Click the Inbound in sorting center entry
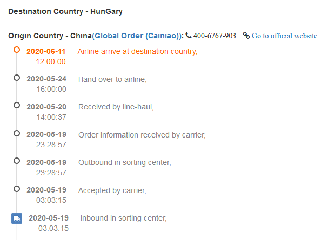This screenshot has height=240, width=335. pos(123,218)
